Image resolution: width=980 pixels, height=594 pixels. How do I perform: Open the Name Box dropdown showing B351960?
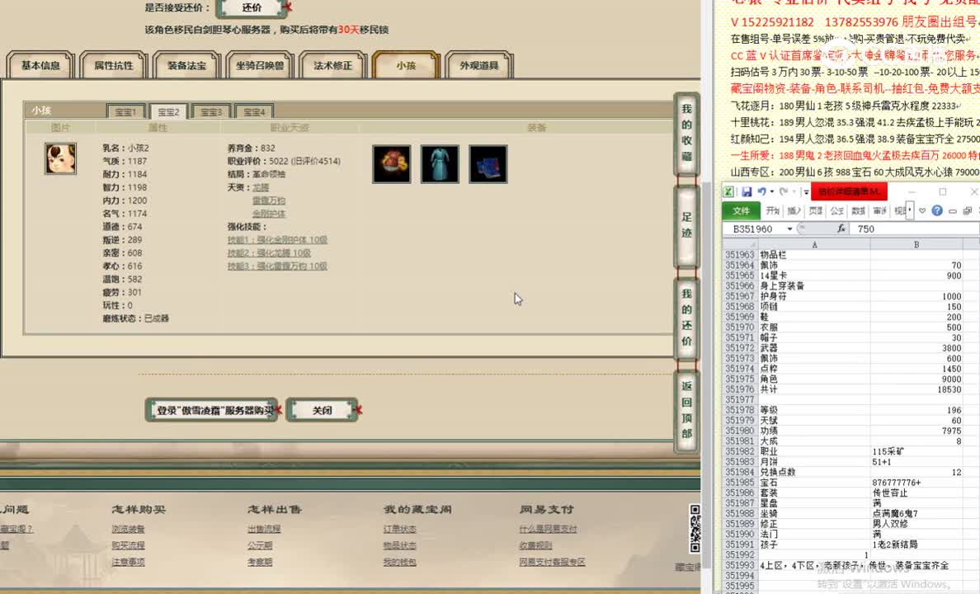pyautogui.click(x=789, y=228)
